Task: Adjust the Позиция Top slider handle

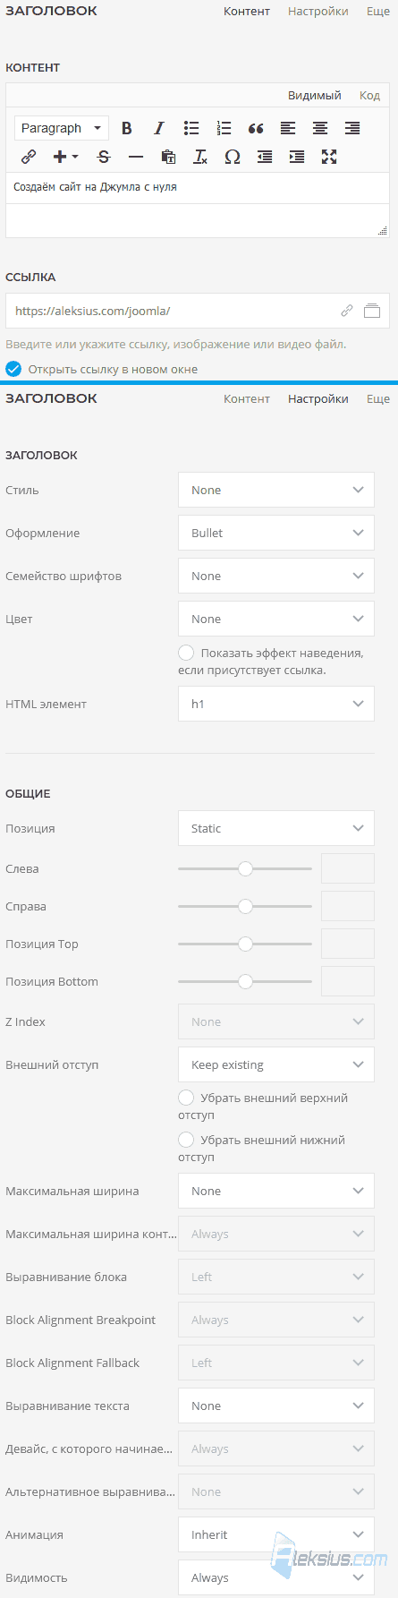Action: click(245, 944)
